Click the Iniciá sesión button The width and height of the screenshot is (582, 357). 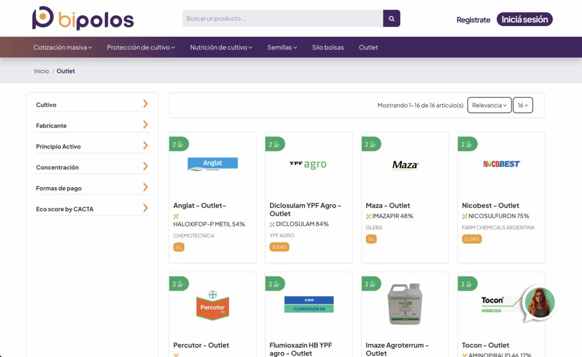[x=524, y=19]
